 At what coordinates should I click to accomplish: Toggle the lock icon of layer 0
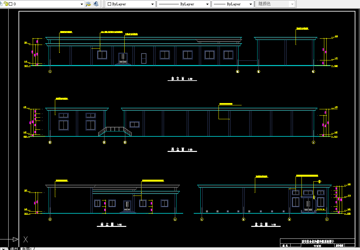click(6, 4)
